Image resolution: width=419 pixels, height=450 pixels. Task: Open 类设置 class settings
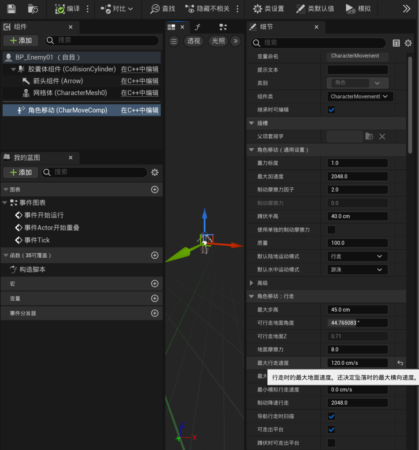269,9
